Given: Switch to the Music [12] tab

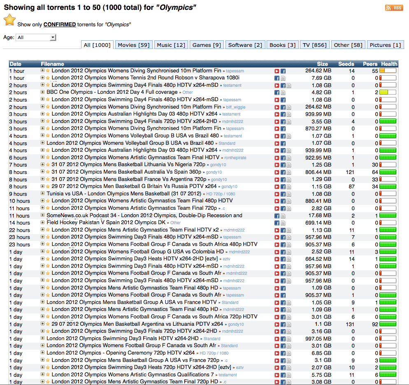Looking at the screenshot, I should [x=171, y=45].
